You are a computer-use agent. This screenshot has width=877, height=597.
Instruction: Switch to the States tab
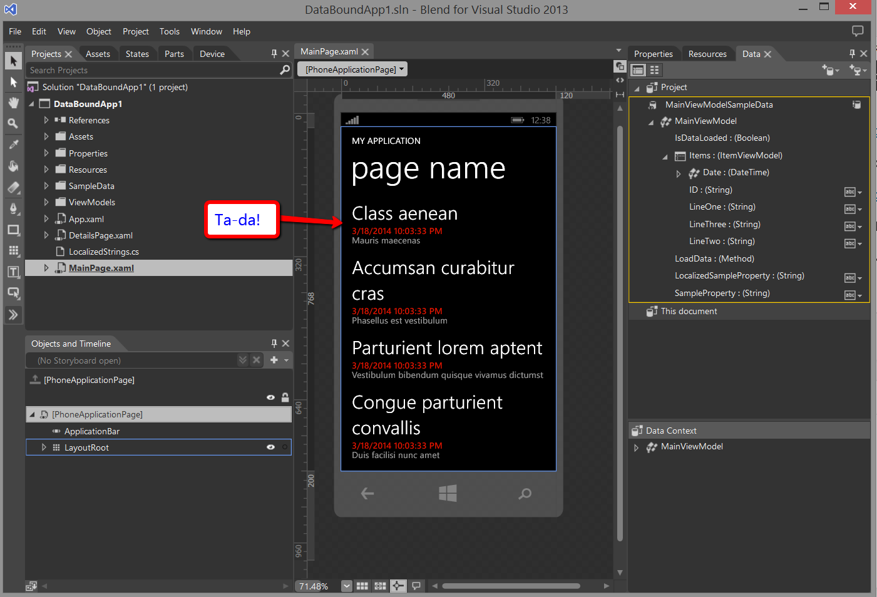137,54
